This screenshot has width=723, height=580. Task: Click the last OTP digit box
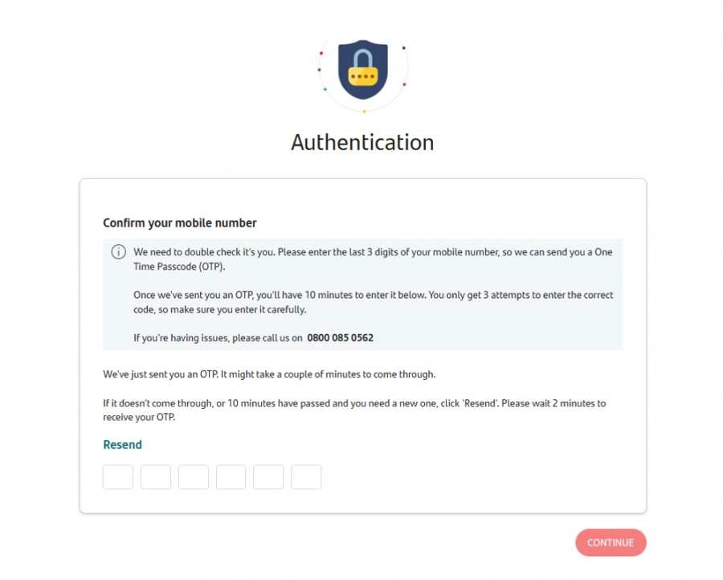pos(306,476)
